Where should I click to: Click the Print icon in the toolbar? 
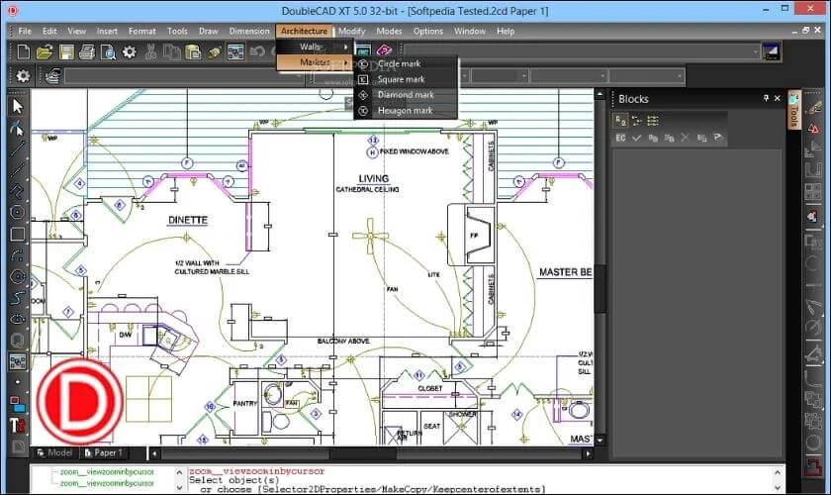coord(87,51)
